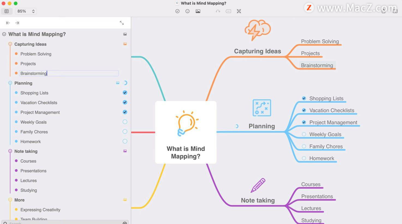Screen dimensions: 402x224
Task: Select Courses row in outline
Action: (x=28, y=161)
